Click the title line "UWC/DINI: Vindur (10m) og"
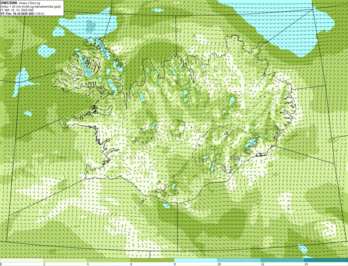The image size is (348, 266). point(20,3)
